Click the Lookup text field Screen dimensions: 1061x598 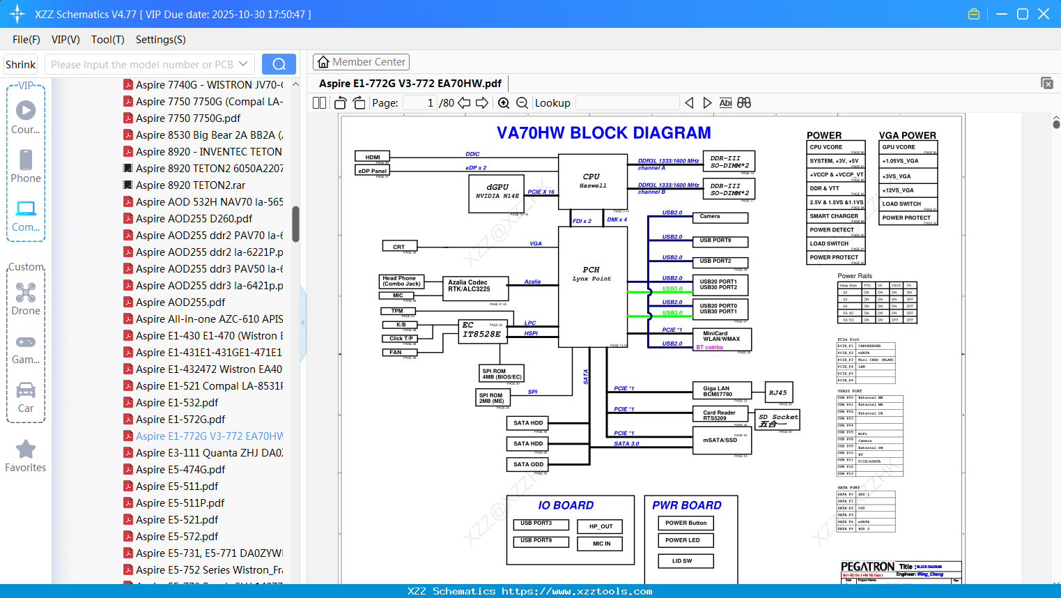pyautogui.click(x=628, y=103)
